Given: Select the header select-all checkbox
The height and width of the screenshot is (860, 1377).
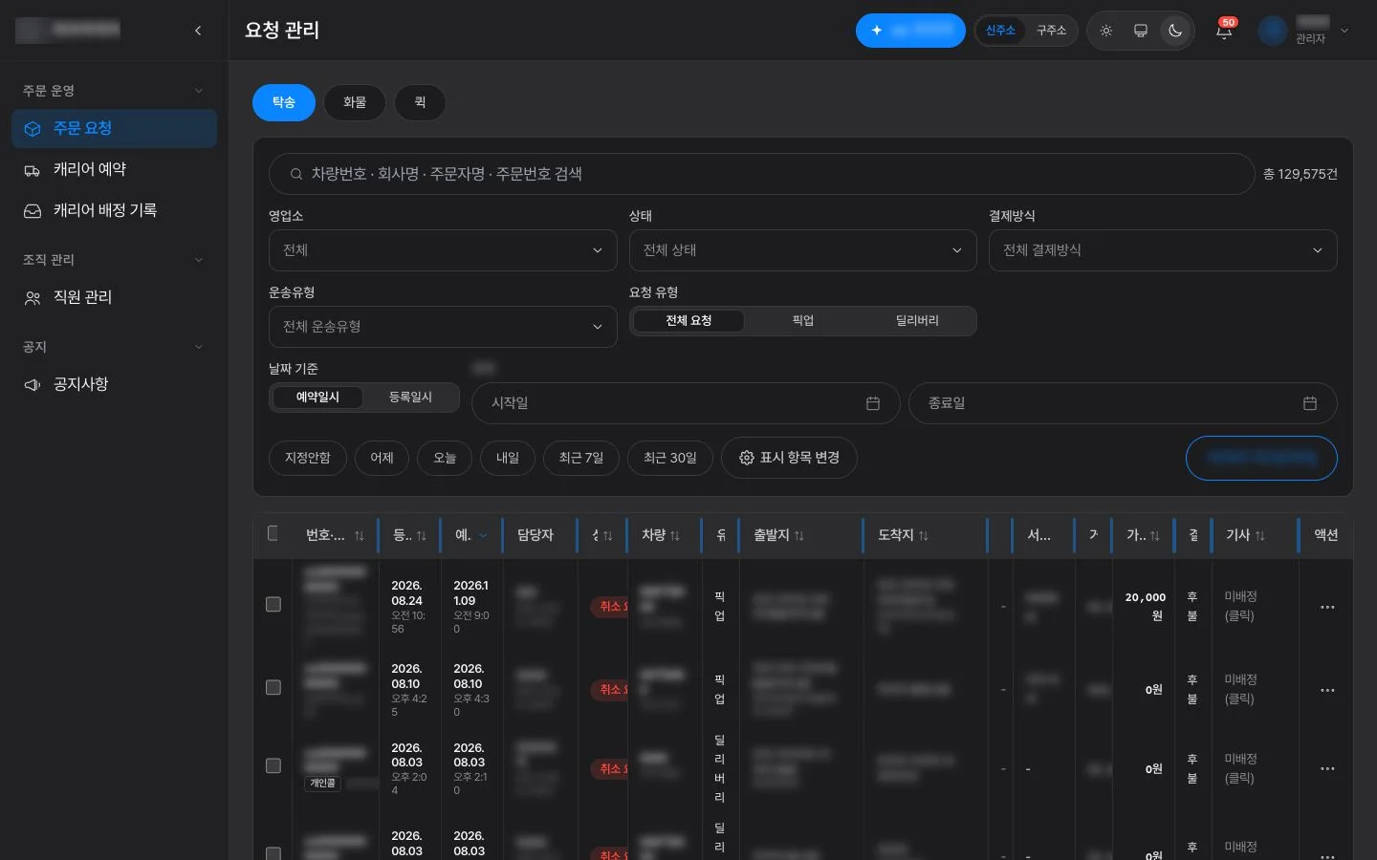Looking at the screenshot, I should point(273,533).
